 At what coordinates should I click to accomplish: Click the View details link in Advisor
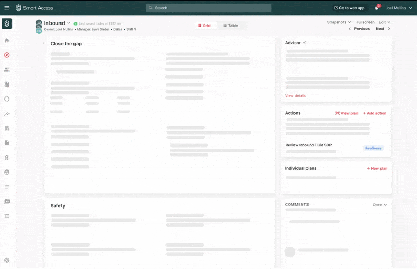click(x=296, y=96)
